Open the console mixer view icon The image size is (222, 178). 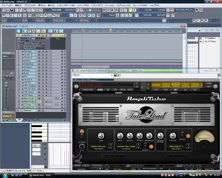tap(30, 15)
